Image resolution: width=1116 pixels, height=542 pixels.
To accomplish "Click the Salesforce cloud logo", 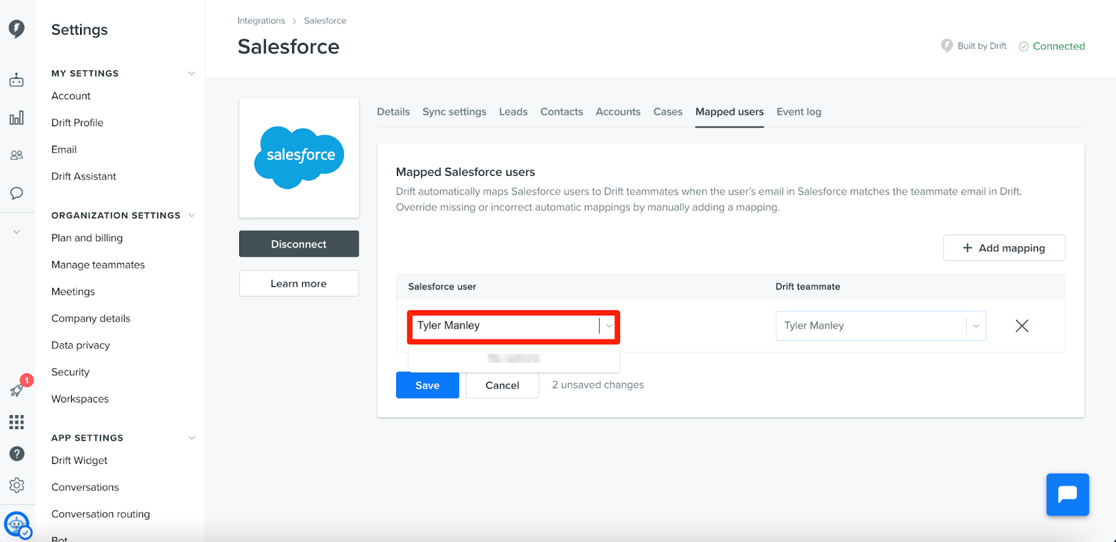I will pyautogui.click(x=299, y=157).
